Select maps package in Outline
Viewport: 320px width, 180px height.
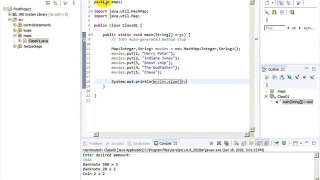[x=281, y=91]
